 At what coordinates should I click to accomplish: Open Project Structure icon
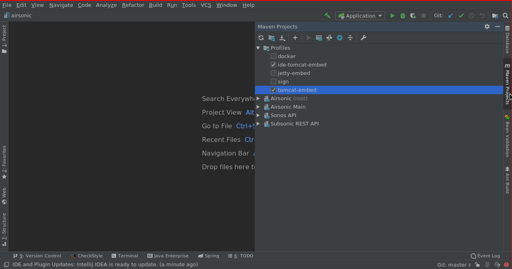tap(495, 16)
